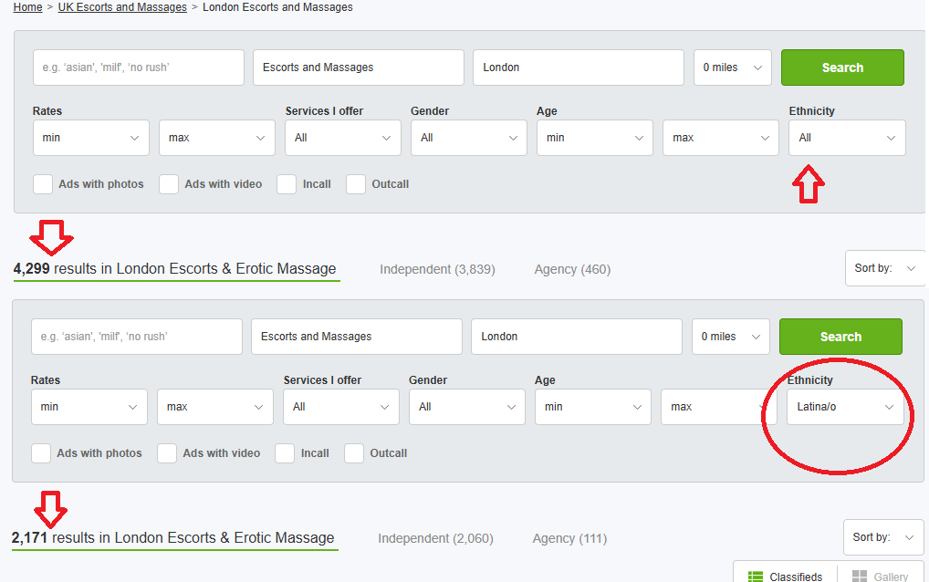Tick the lower form's Ads with video checkbox
Screen dimensions: 929x582
tap(167, 453)
